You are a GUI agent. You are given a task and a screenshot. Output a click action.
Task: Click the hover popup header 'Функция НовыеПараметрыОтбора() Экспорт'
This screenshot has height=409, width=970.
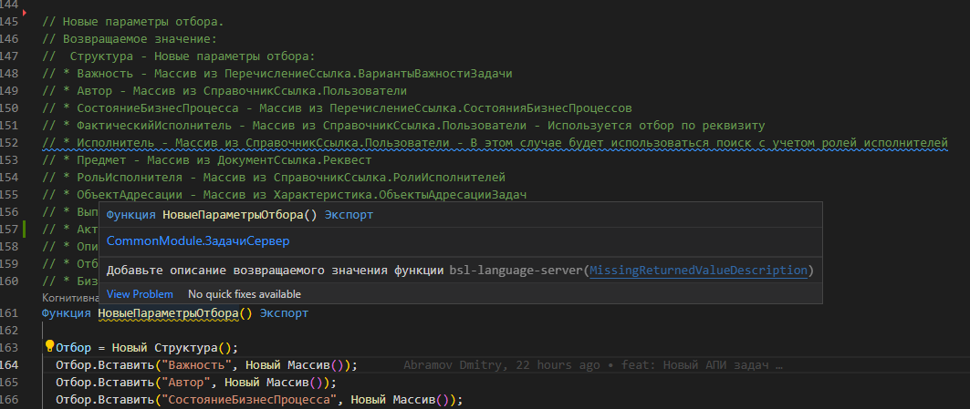click(239, 214)
